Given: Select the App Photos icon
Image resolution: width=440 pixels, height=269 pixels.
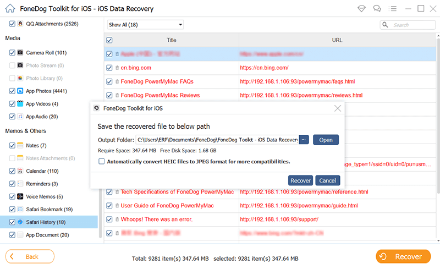Looking at the screenshot, I should coord(20,91).
